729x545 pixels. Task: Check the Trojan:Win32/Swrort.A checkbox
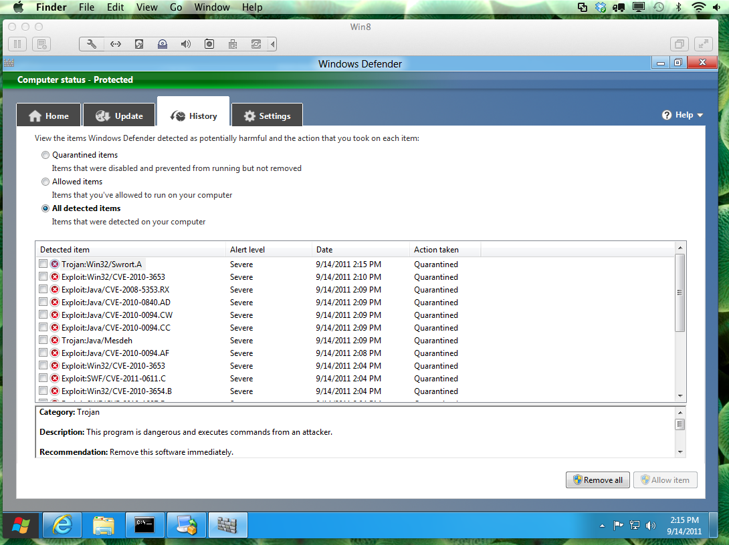point(43,264)
